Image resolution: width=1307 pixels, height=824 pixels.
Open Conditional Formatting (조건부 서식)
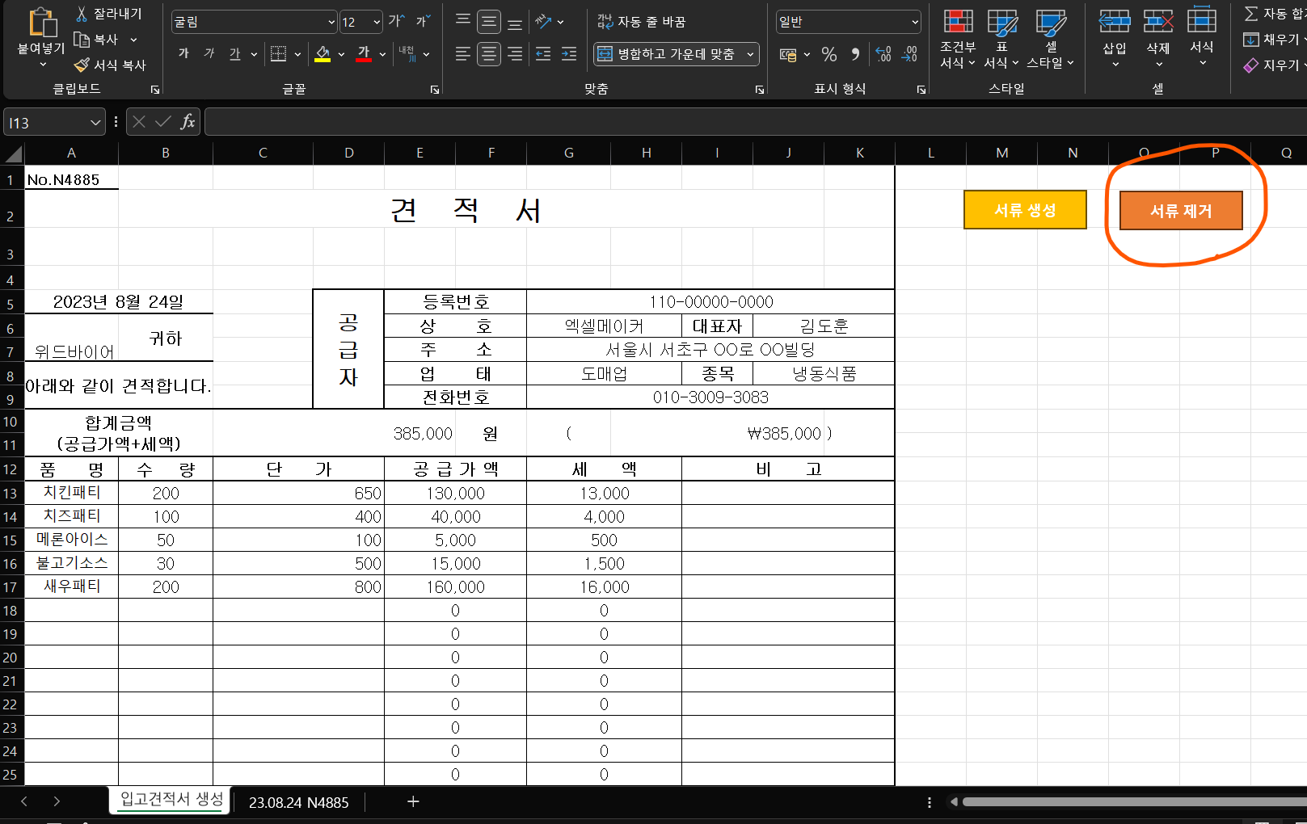[x=958, y=39]
